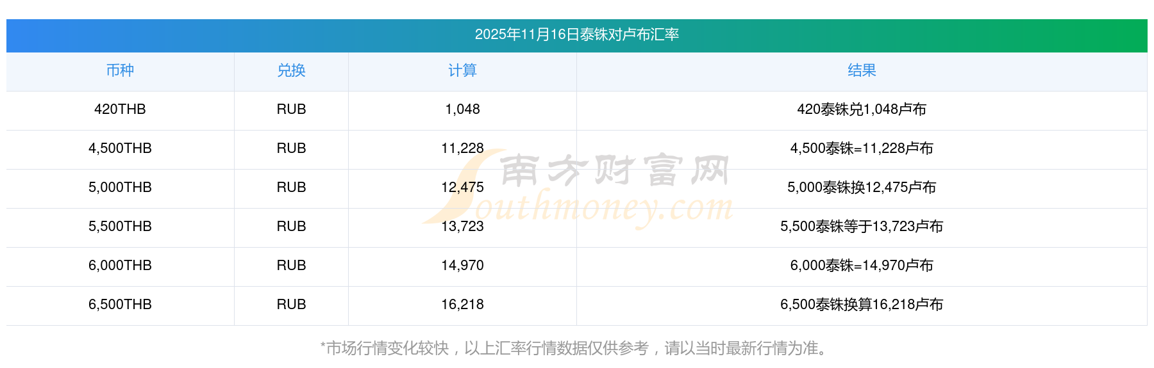Click RUB in the 4,500THB row
1154x368 pixels.
(x=291, y=148)
